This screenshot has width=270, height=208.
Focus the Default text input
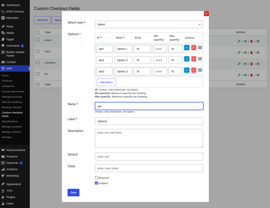(149, 156)
